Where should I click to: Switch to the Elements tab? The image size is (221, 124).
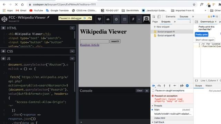pyautogui.click(x=171, y=17)
